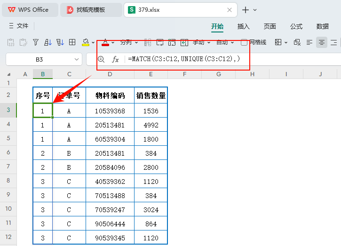
Task: Open the new tab dropdown arrow
Action: pos(255,10)
